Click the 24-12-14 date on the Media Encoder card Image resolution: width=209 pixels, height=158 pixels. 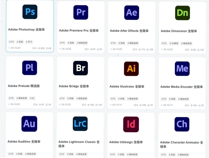coord(168,105)
